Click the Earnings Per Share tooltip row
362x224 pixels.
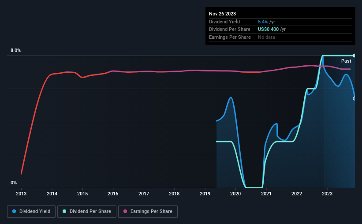(x=280, y=37)
